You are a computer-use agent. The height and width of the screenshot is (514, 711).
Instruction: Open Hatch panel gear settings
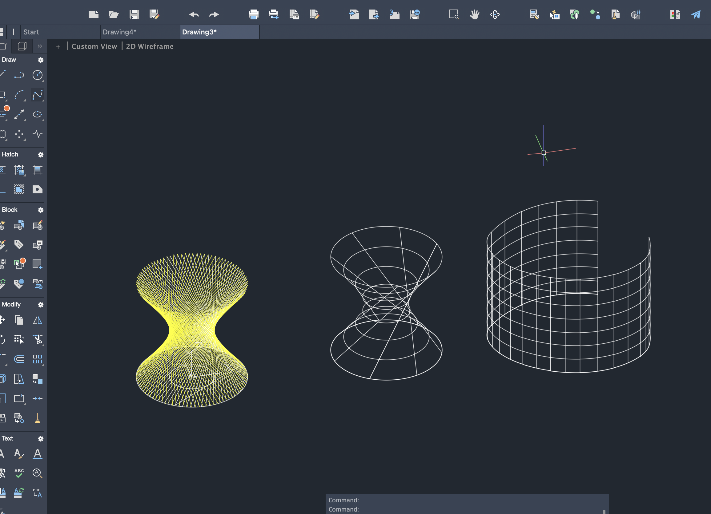40,155
